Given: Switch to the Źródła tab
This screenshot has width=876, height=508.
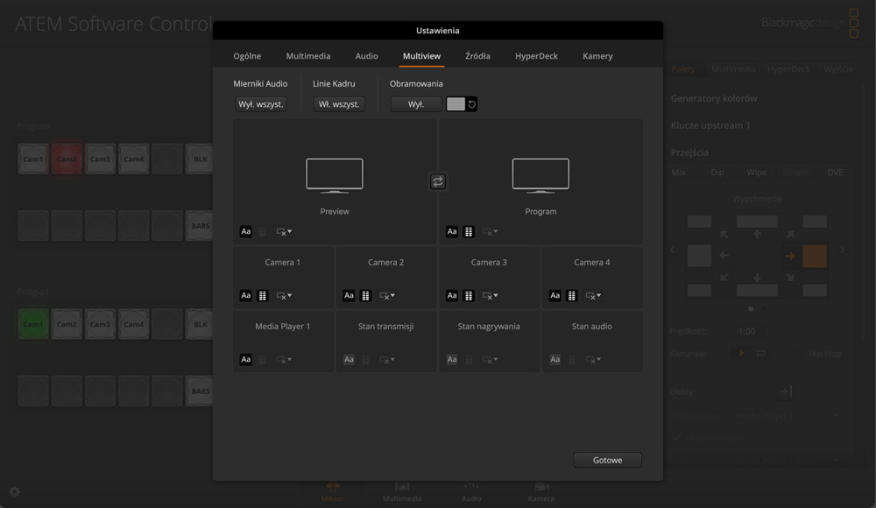Looking at the screenshot, I should 477,56.
